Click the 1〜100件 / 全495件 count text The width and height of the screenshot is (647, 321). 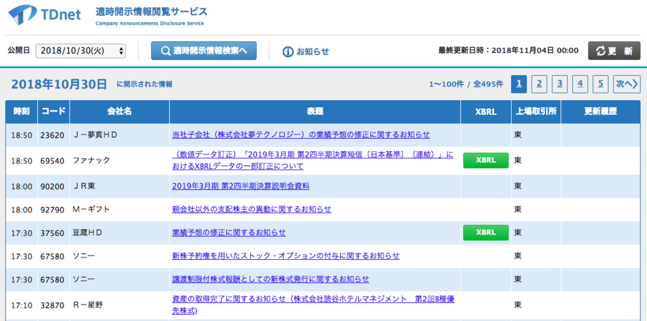pos(466,85)
